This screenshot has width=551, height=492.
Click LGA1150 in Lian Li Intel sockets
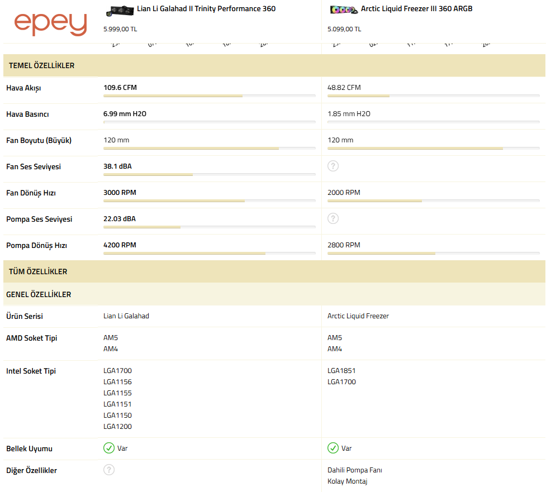[117, 415]
